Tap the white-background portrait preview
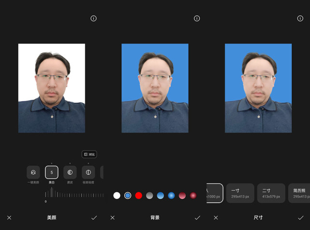Image resolution: width=310 pixels, height=230 pixels. [x=52, y=88]
